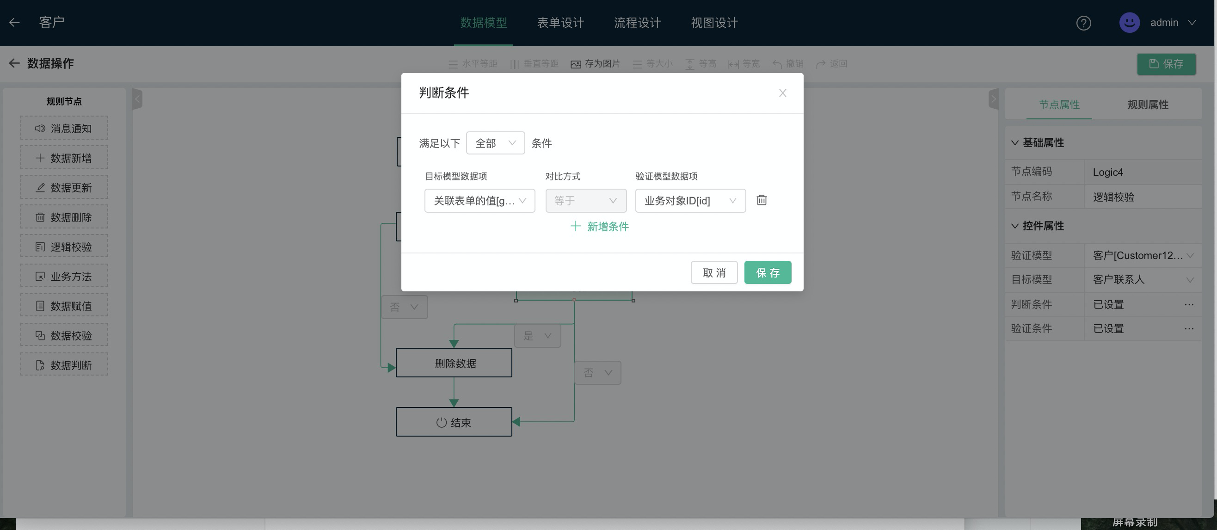Click the back arrow beside 数据操作
This screenshot has height=530, width=1217.
pos(14,63)
